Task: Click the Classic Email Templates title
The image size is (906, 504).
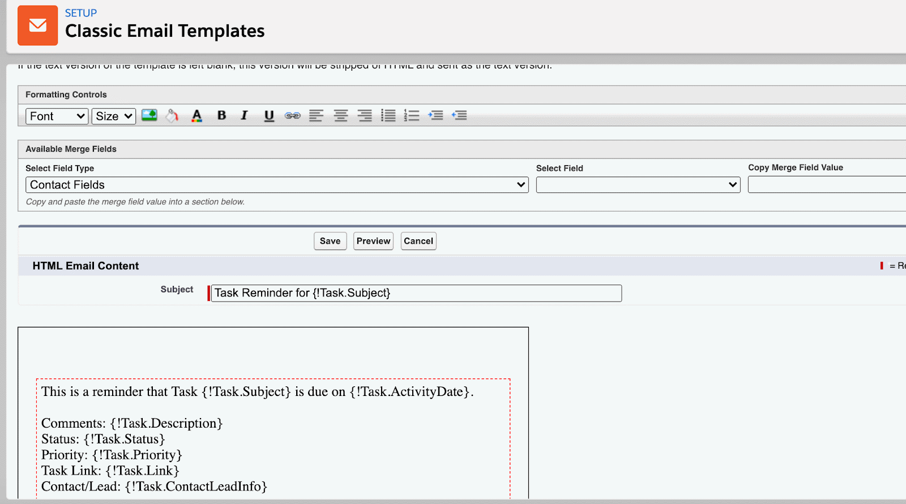Action: point(165,31)
